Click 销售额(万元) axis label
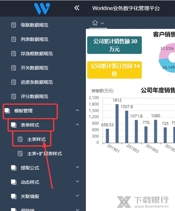Screen dimensions: 175x211 pos(102,91)
